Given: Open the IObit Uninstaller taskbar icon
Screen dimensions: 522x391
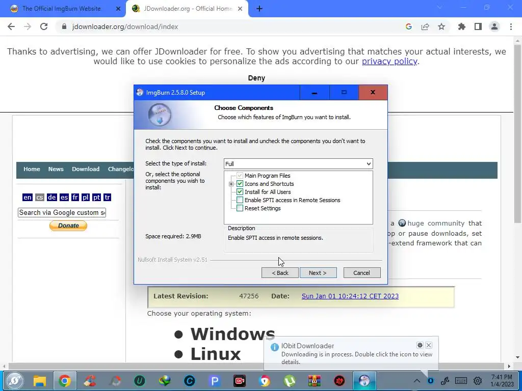Looking at the screenshot, I should tap(140, 381).
